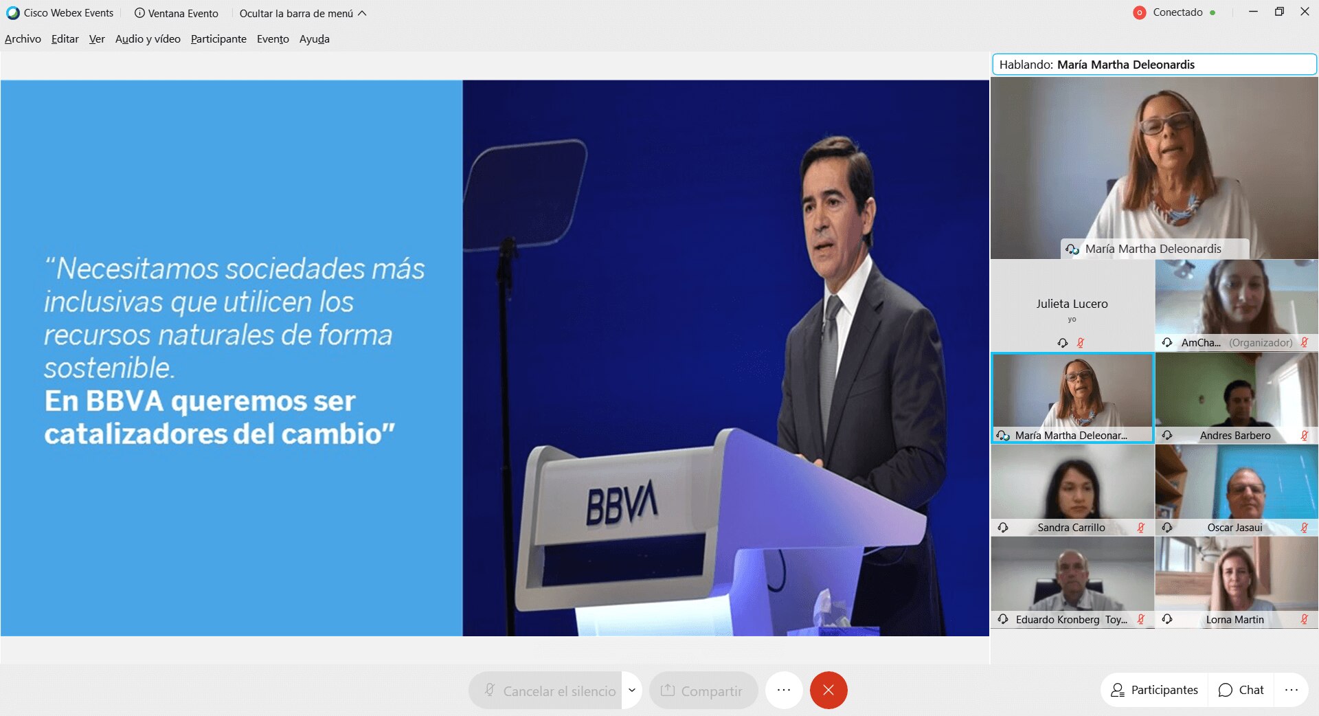The width and height of the screenshot is (1319, 716).
Task: Open the Evento menu
Action: [x=273, y=39]
